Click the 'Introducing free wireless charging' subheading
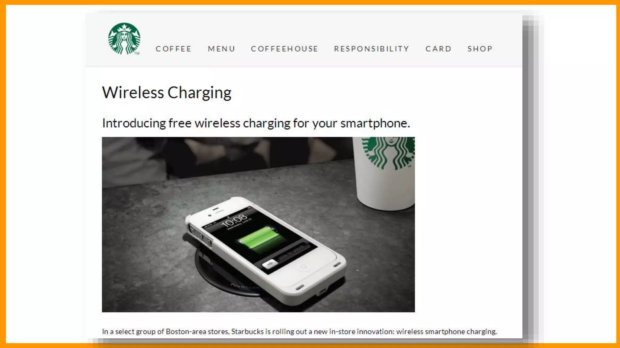 point(256,123)
